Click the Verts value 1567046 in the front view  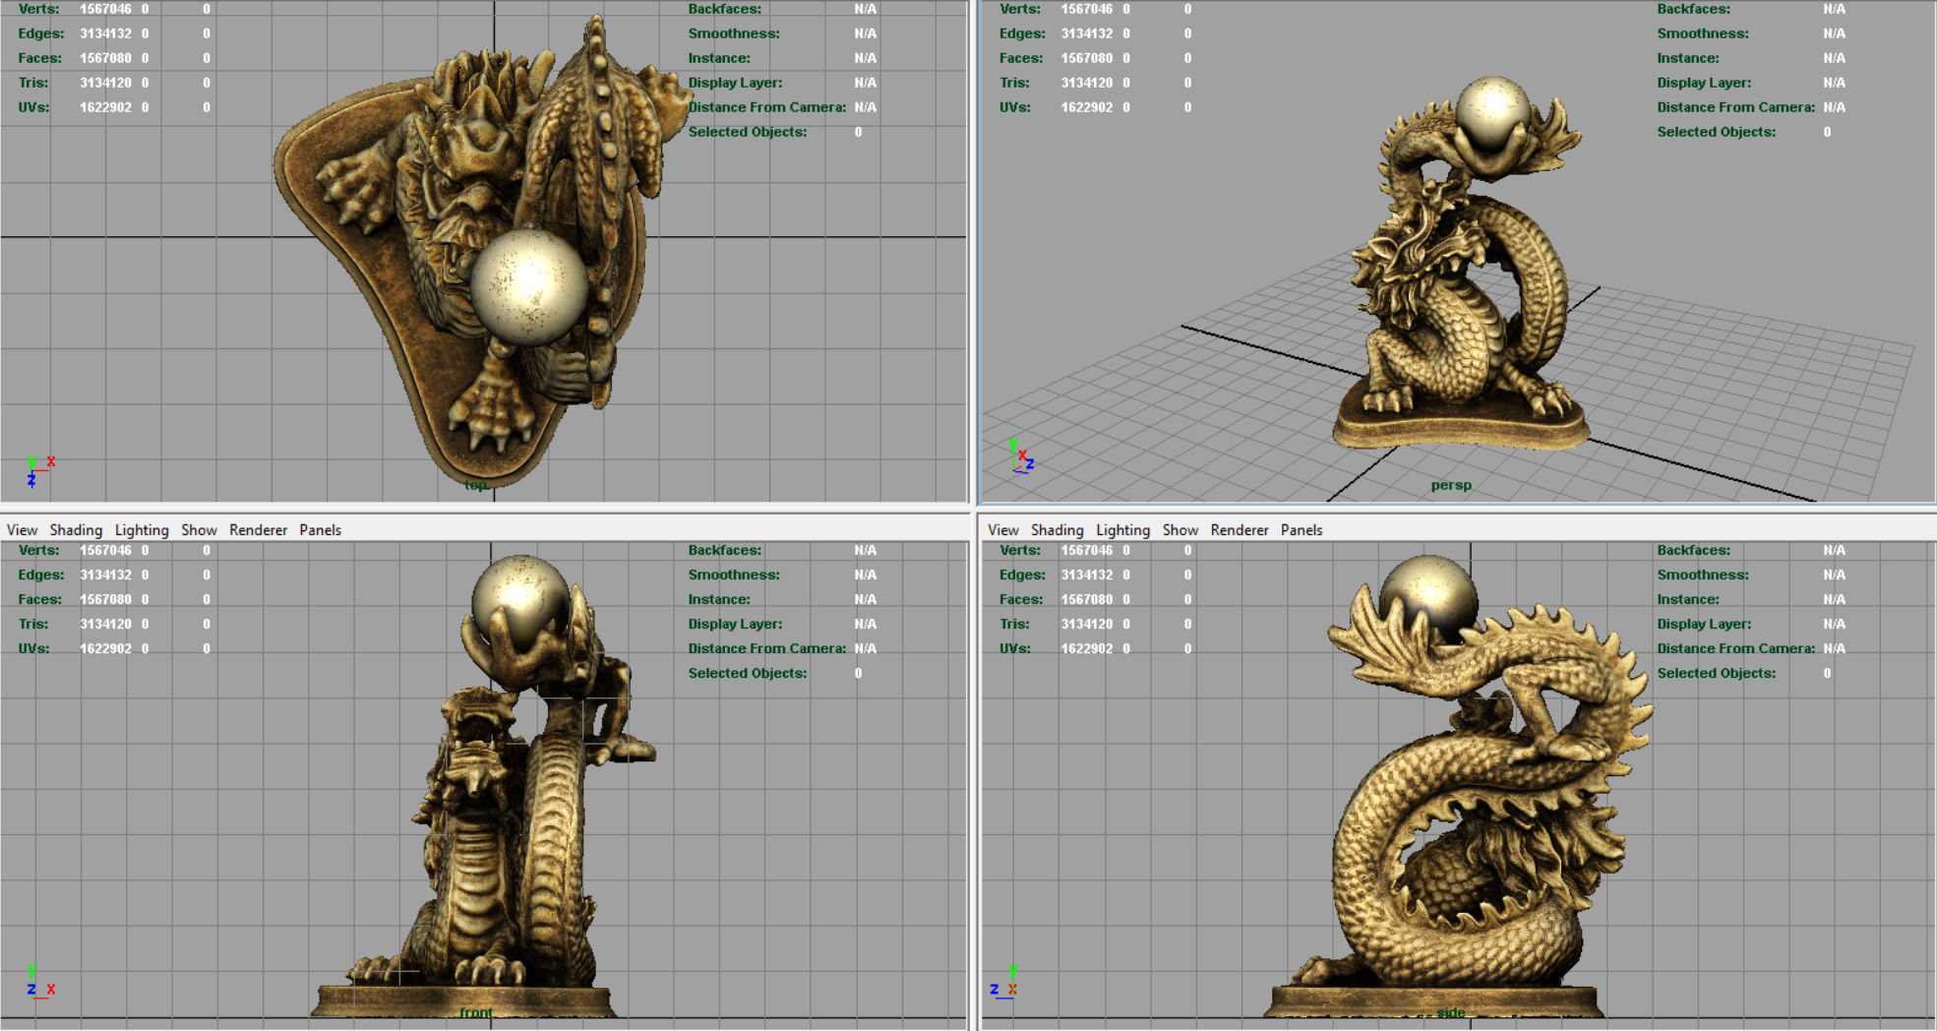click(105, 550)
